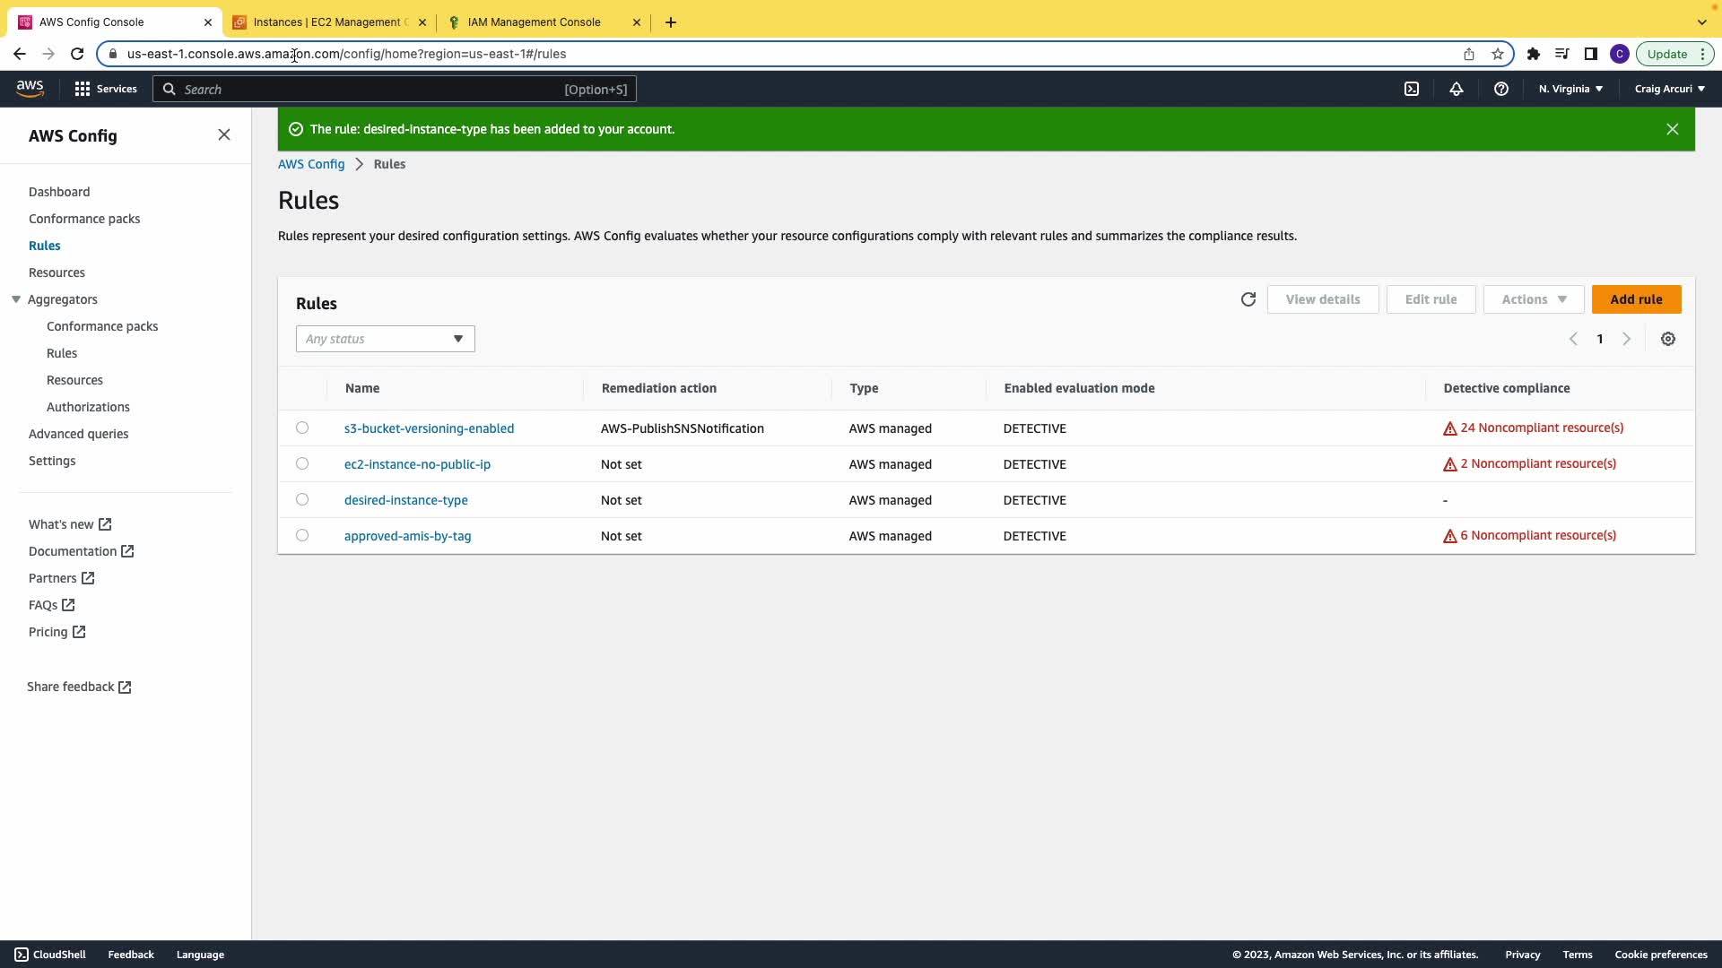
Task: Open Conformance packs in the sidebar
Action: (84, 219)
